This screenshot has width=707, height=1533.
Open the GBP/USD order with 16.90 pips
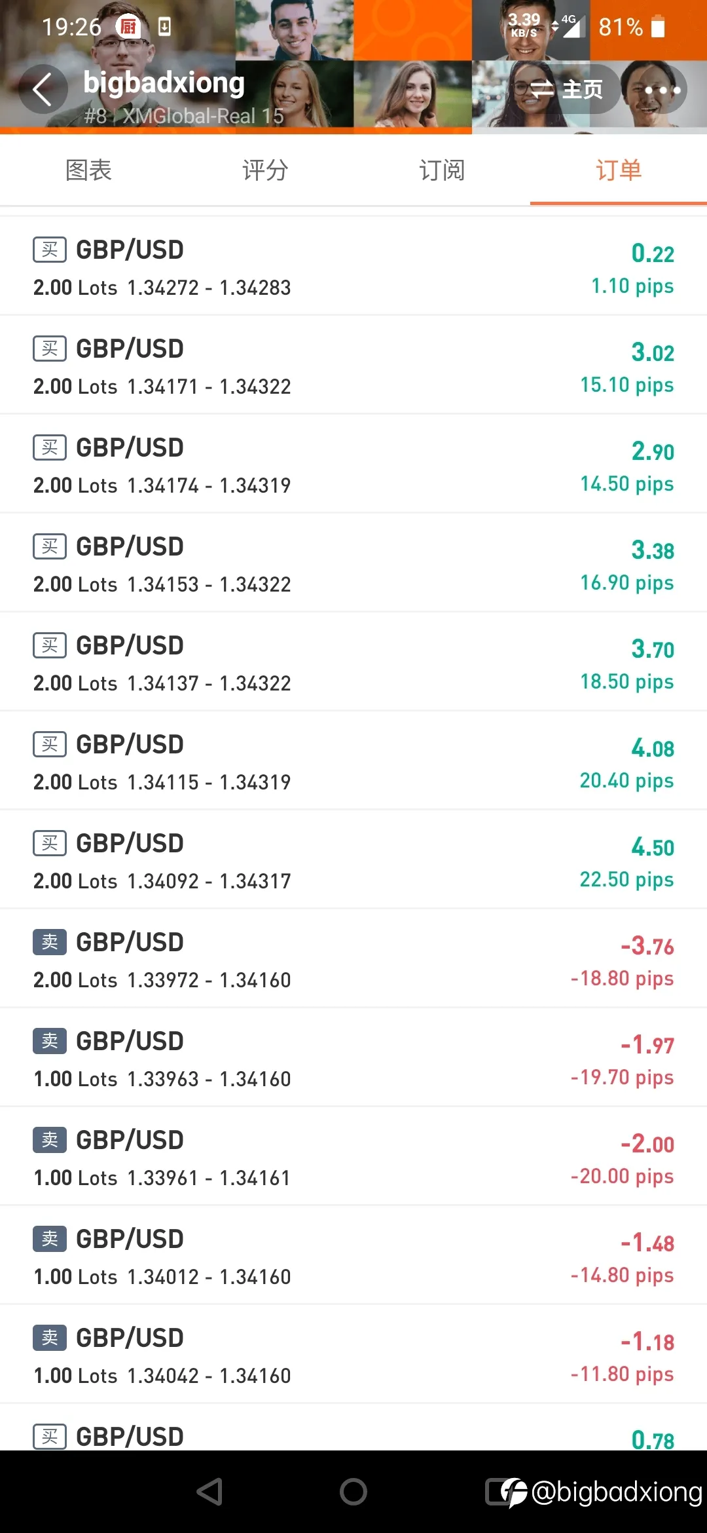pyautogui.click(x=353, y=563)
